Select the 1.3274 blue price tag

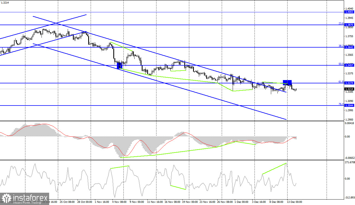click(x=349, y=83)
